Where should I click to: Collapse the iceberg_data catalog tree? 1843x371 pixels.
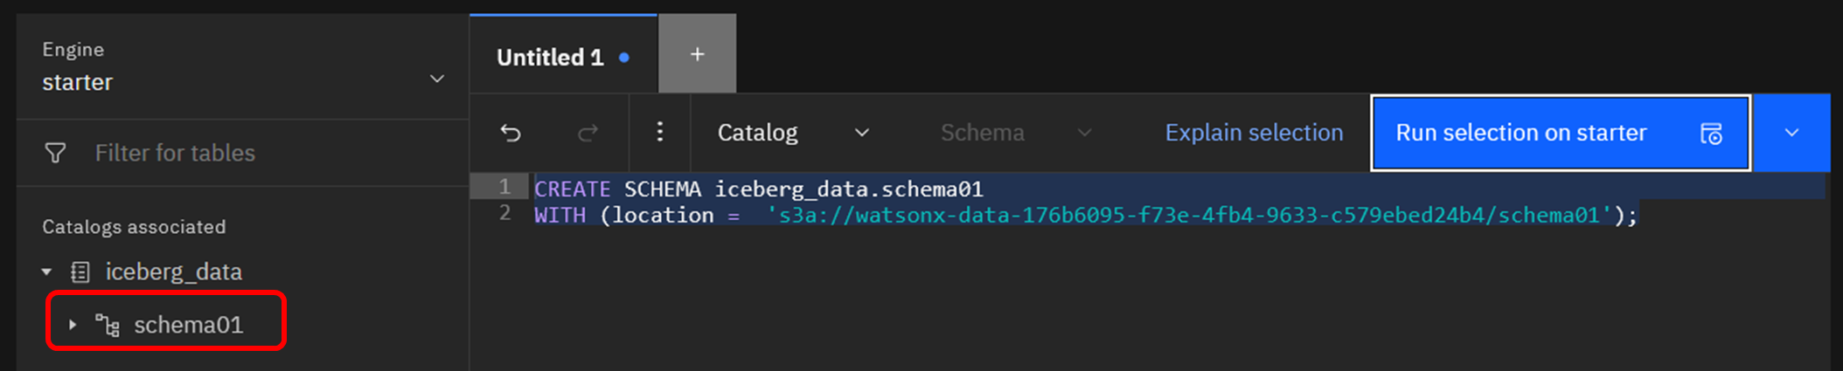47,272
